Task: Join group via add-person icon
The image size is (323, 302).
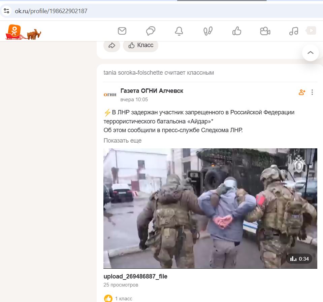Action: (x=302, y=92)
